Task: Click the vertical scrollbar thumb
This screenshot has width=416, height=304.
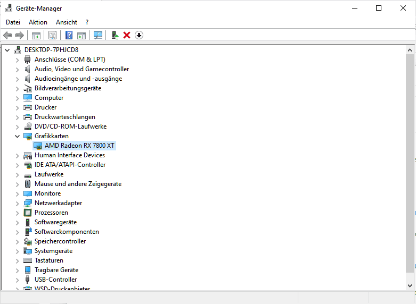Action: 410,163
